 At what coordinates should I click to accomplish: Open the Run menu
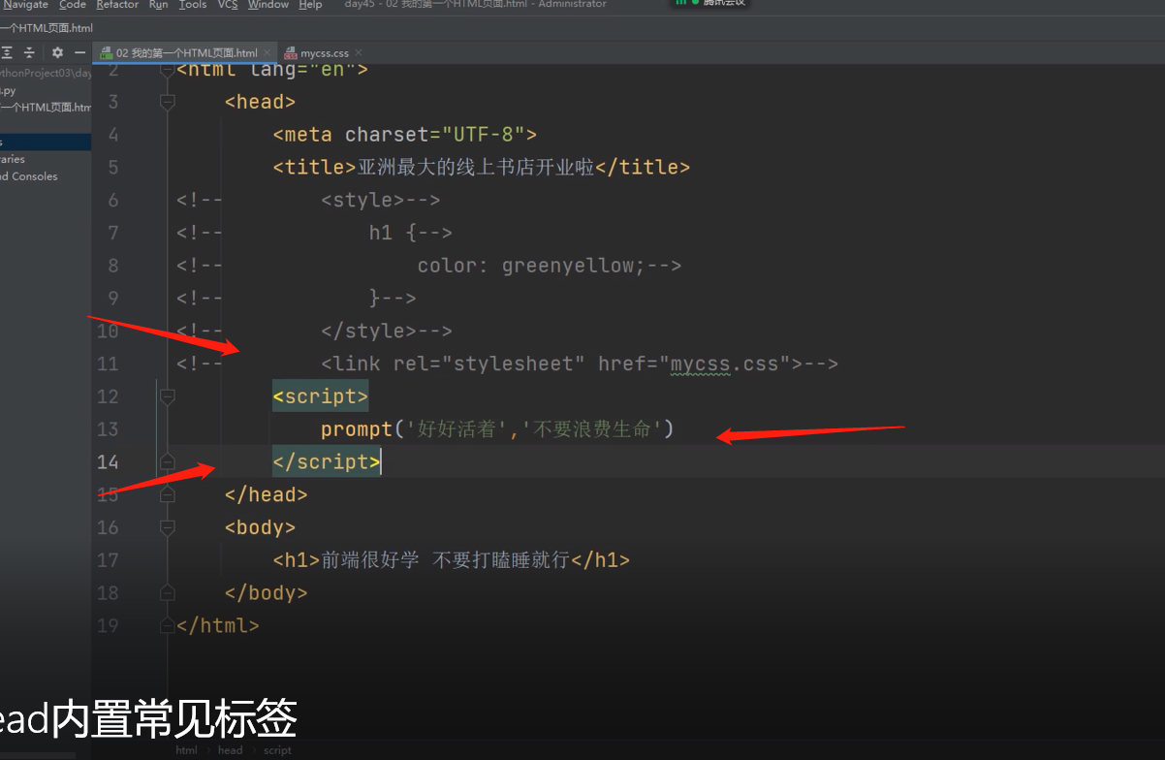(159, 5)
